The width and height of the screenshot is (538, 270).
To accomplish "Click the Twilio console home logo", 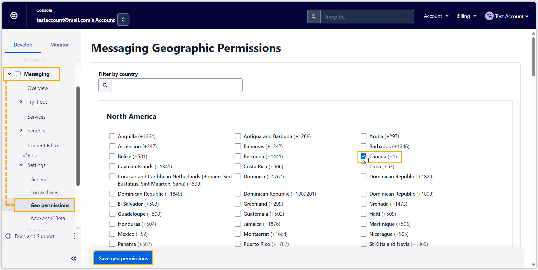I will coord(14,16).
